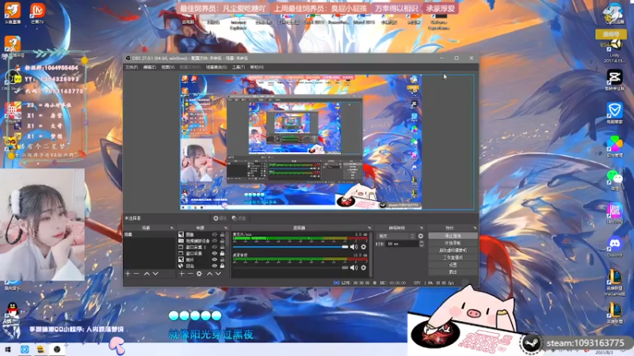Open the 视图(V) menu in OBS
634x356 pixels.
168,67
